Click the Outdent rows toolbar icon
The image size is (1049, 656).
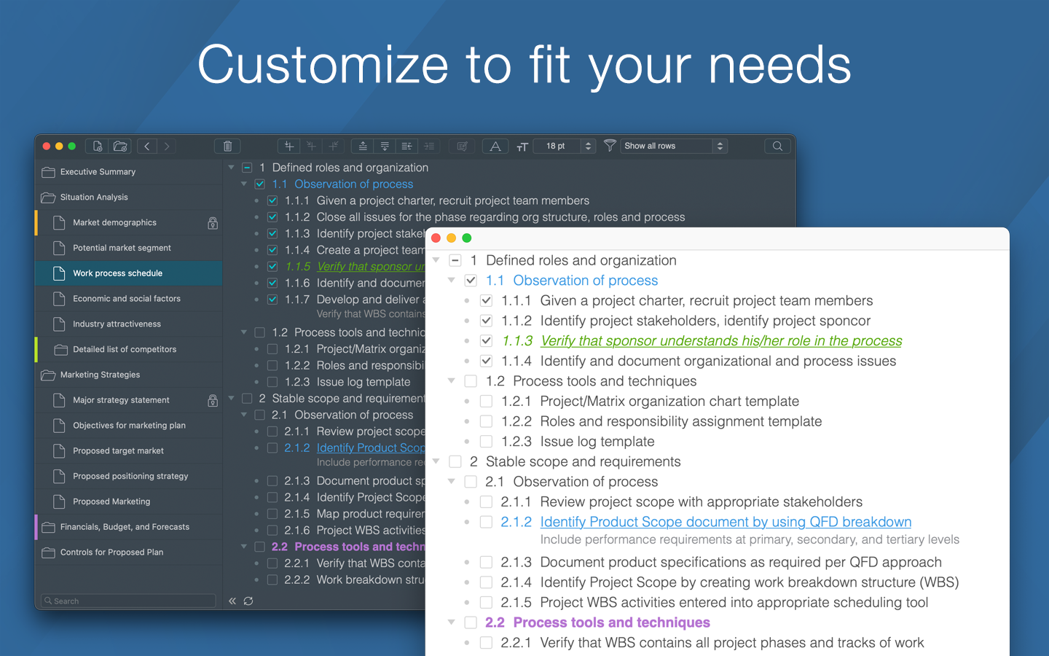(x=406, y=146)
